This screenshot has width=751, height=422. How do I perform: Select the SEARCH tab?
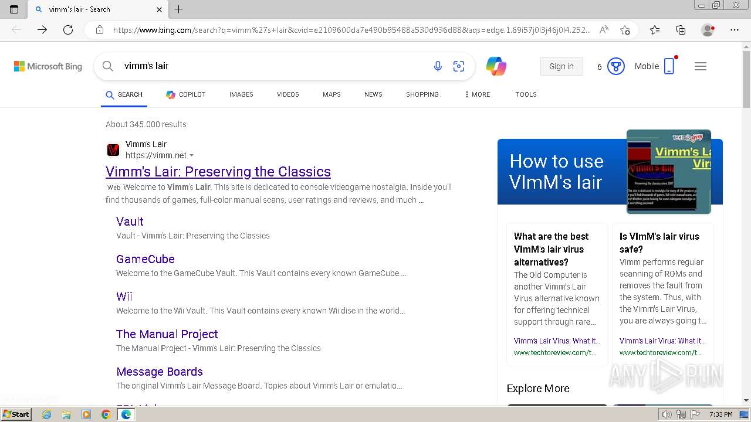(x=124, y=94)
